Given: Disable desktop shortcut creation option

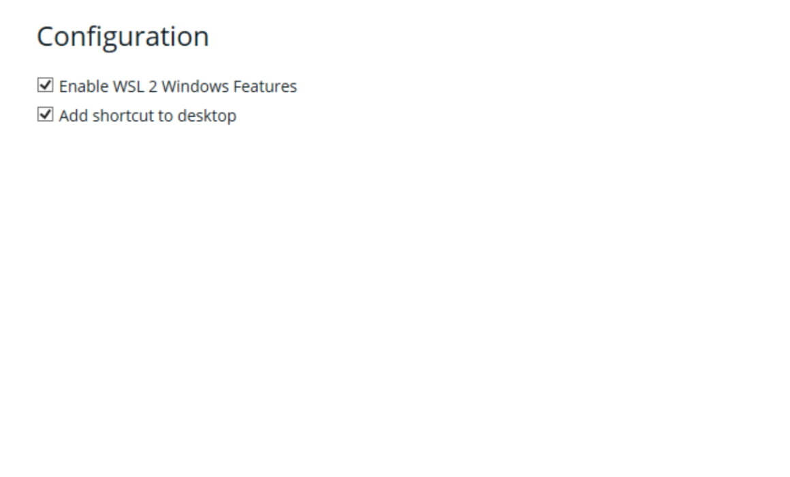Looking at the screenshot, I should pyautogui.click(x=46, y=114).
